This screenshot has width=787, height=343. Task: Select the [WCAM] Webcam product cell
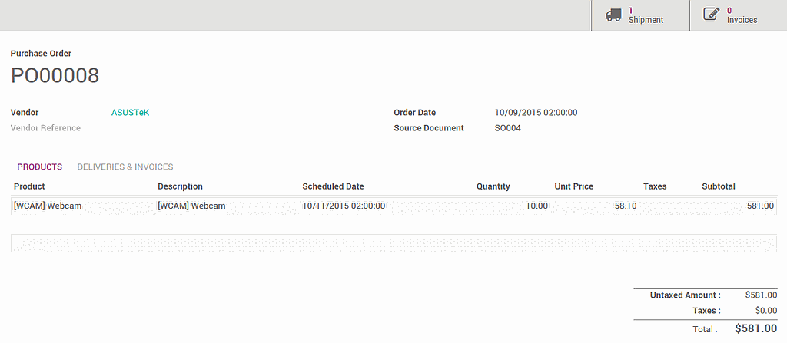[48, 206]
